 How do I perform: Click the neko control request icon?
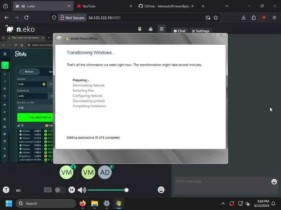(x=140, y=29)
